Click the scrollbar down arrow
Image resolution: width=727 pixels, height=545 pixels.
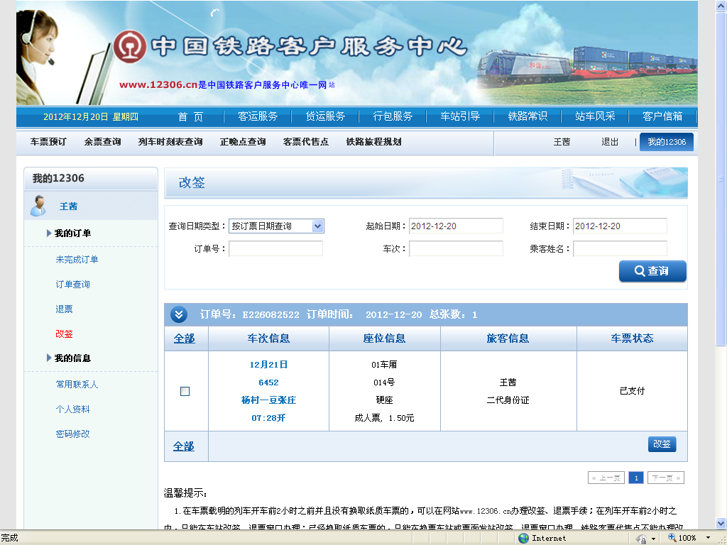(x=721, y=523)
